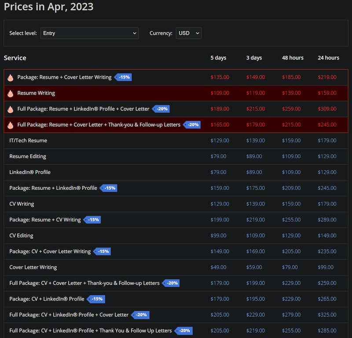Click Package: Resume + CV Writing name

pos(45,220)
